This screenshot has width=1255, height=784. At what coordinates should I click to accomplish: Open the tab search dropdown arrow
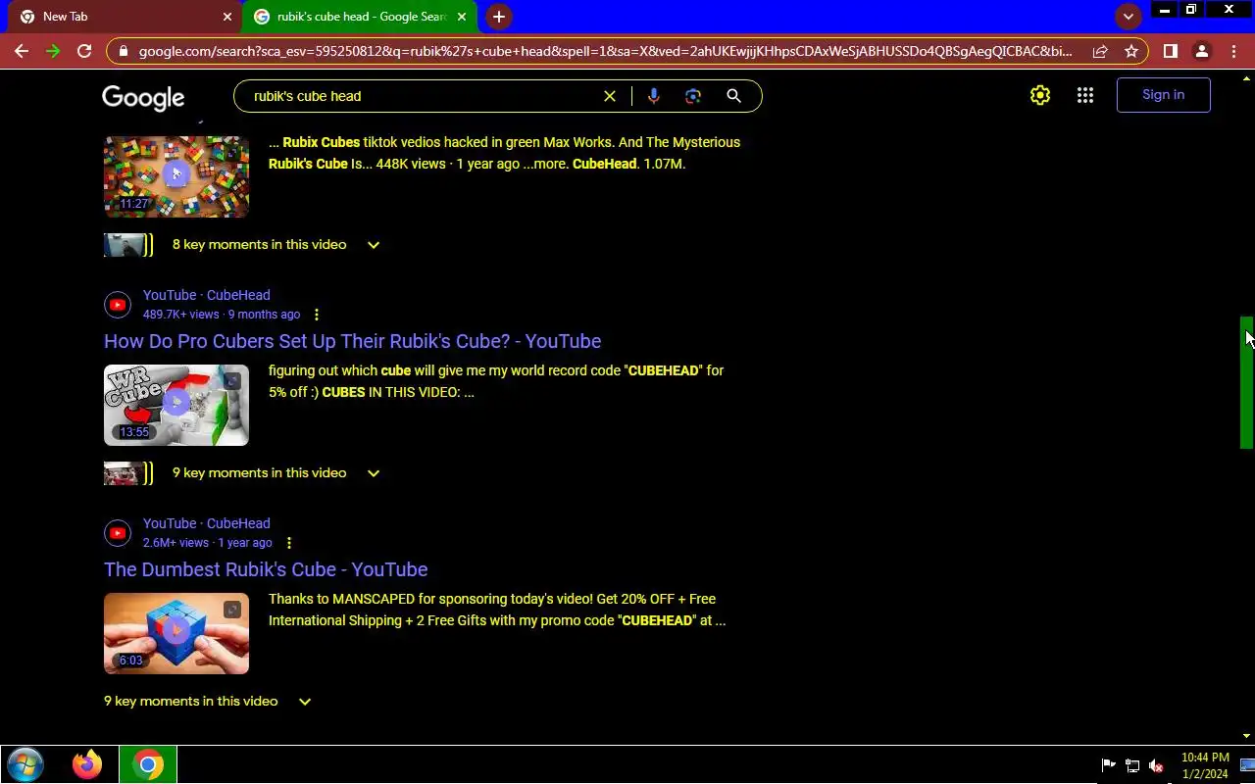click(1128, 17)
